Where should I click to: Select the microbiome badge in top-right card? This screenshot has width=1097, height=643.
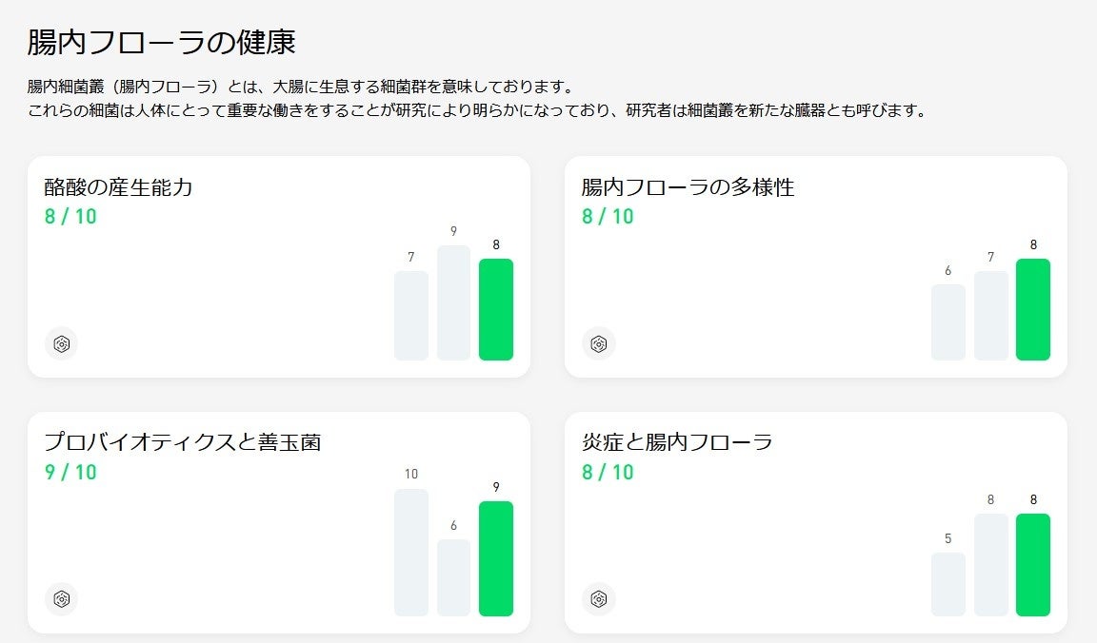[599, 343]
